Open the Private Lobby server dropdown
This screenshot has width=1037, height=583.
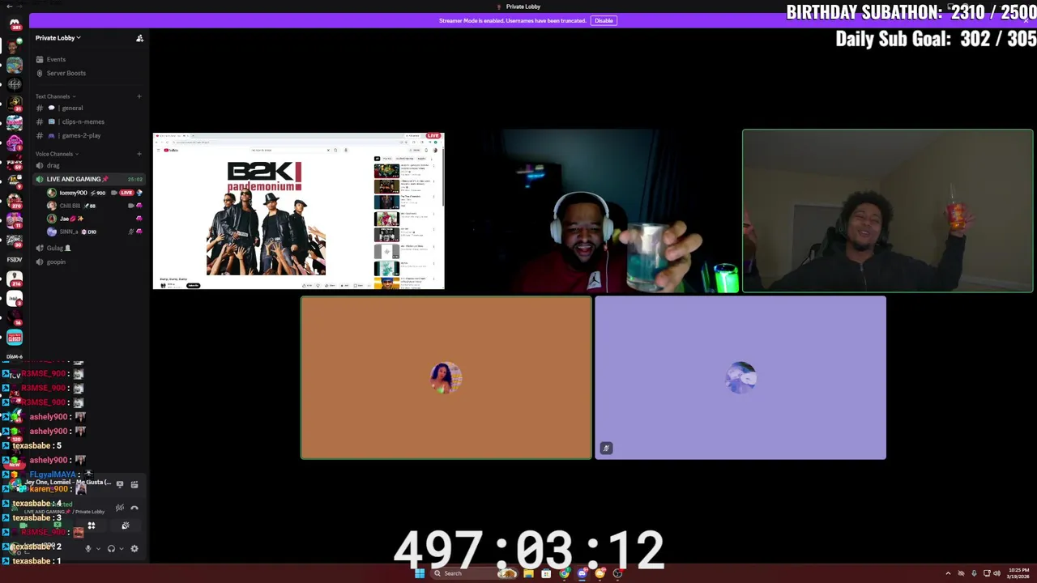[x=58, y=38]
